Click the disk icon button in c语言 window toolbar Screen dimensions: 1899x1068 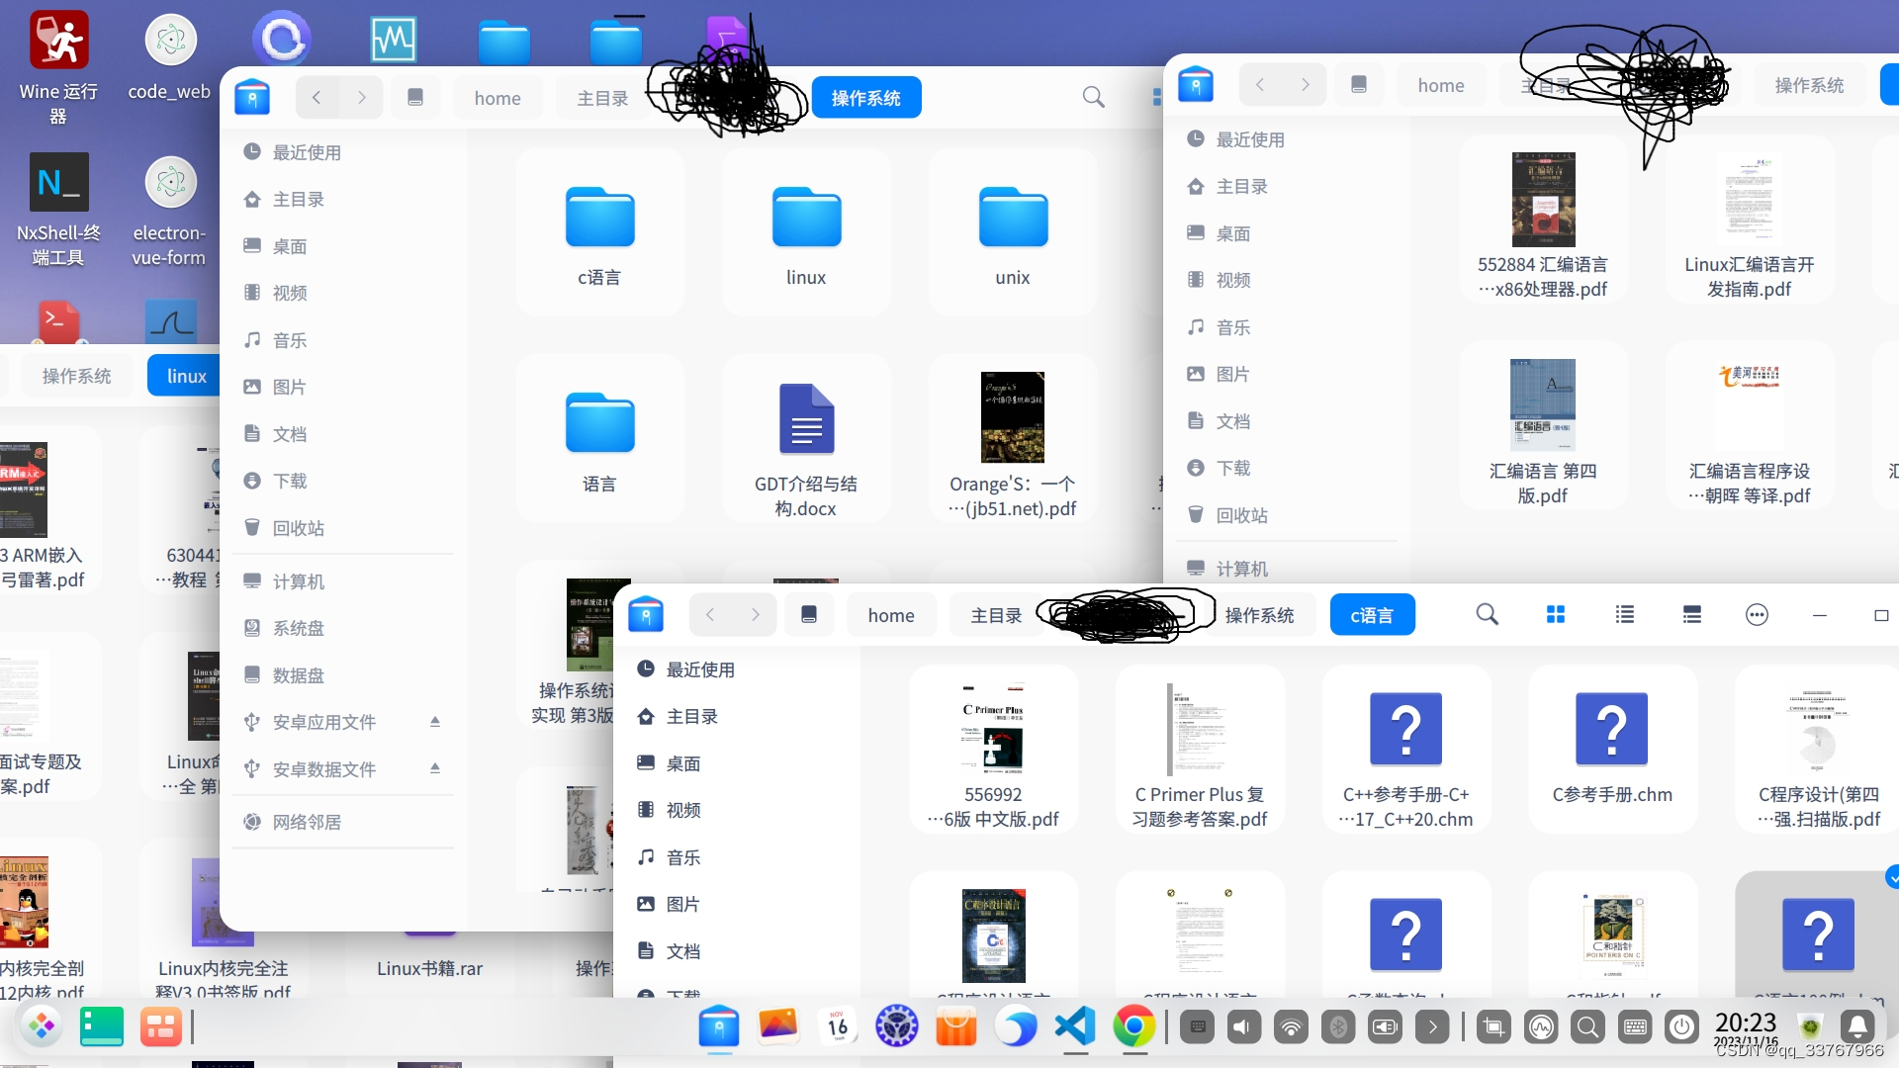[809, 614]
